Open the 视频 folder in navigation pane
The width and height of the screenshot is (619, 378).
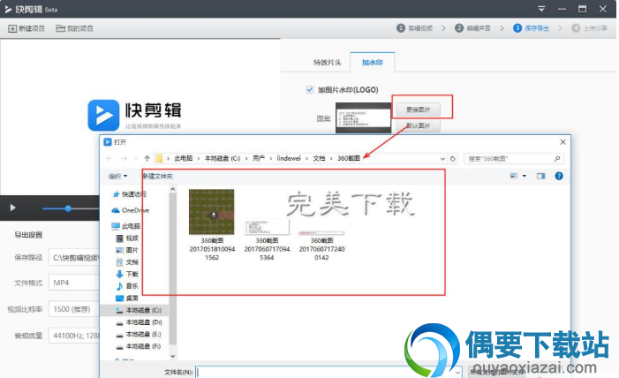pos(127,238)
